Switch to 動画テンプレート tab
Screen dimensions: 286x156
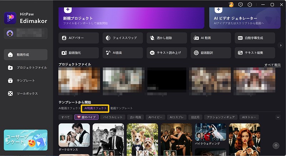[x=122, y=108]
